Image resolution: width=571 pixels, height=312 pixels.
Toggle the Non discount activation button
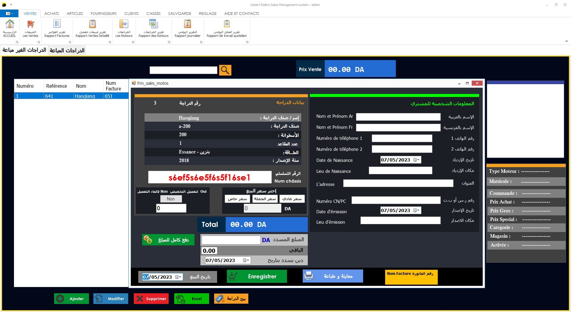pyautogui.click(x=171, y=199)
